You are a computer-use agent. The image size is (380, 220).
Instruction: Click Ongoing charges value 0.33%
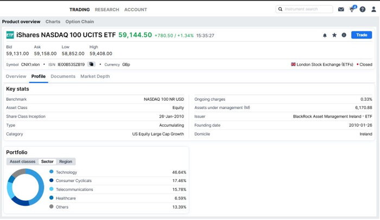(x=366, y=99)
